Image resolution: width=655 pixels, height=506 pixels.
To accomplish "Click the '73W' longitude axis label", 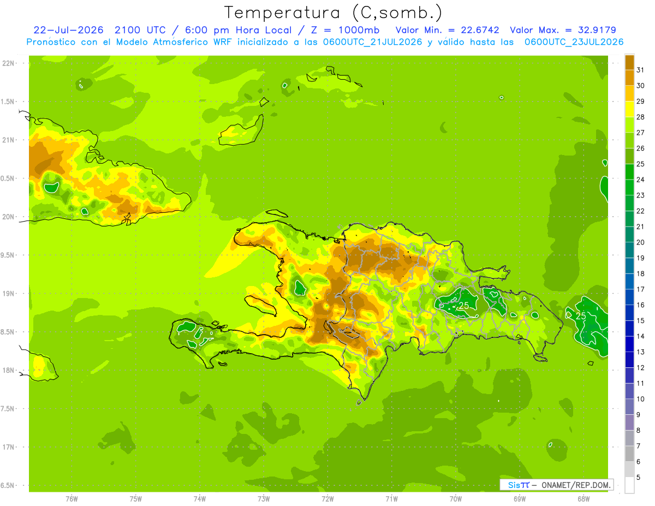I will click(264, 498).
